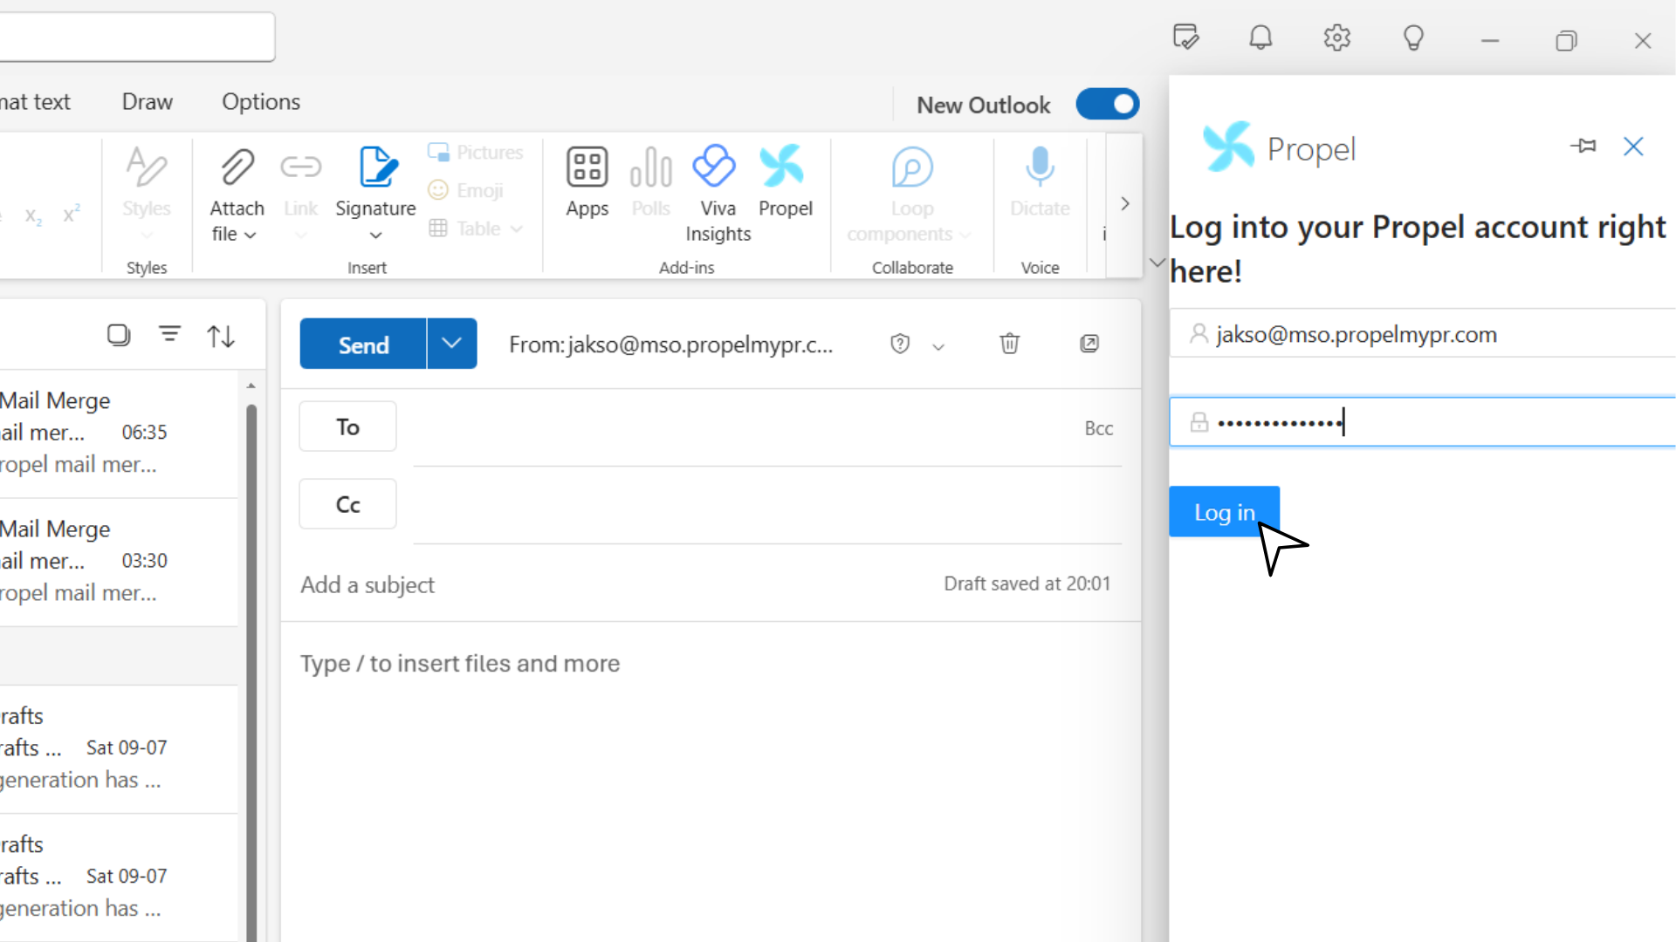Discard the draft with the trash icon
This screenshot has height=942, width=1676.
tap(1009, 344)
